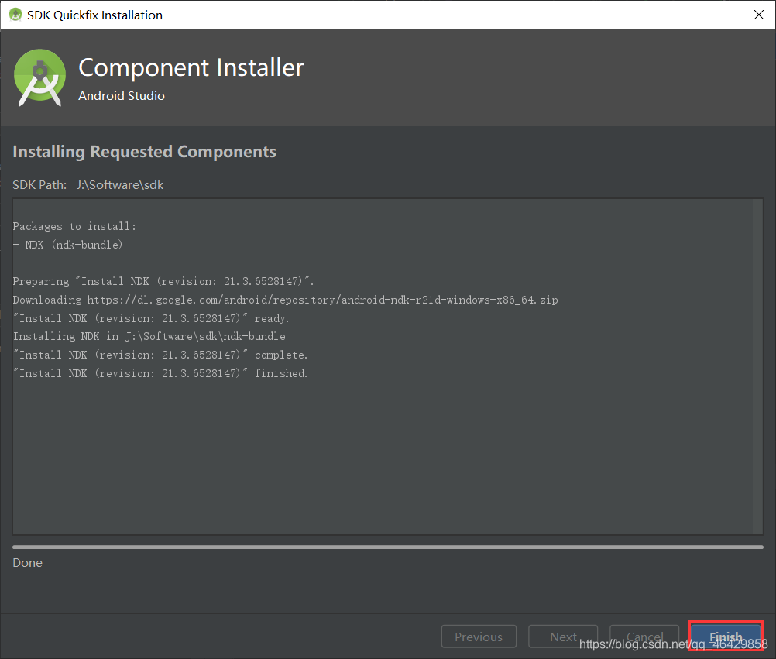Click the Android Studio logo in header
776x659 pixels.
(39, 77)
